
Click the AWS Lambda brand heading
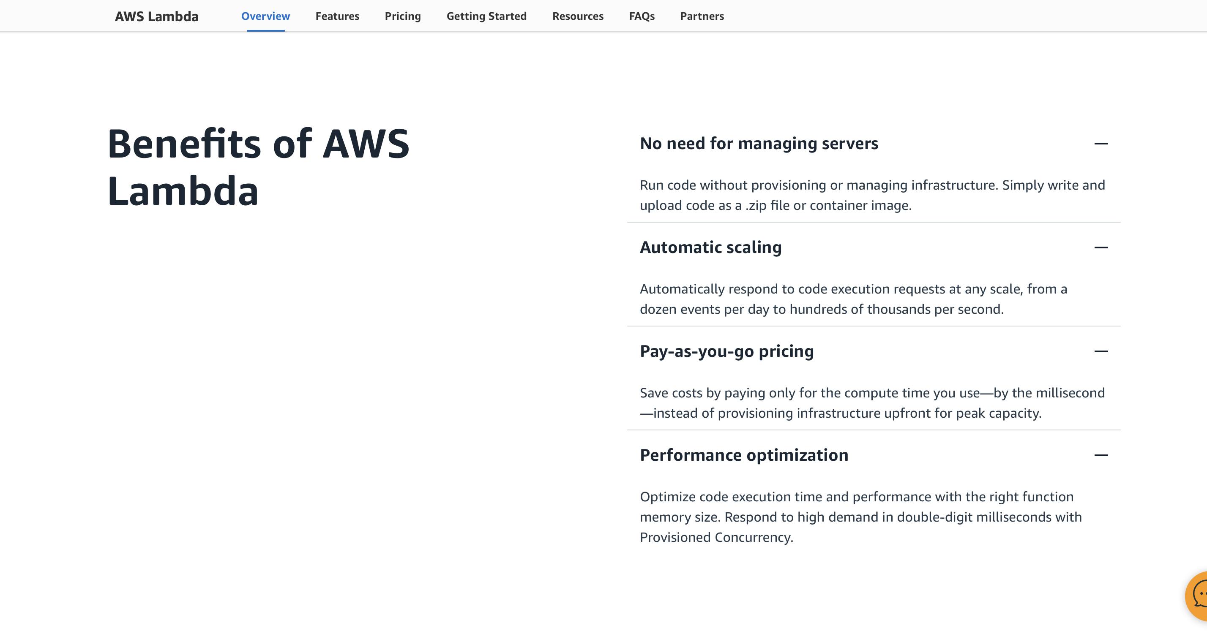tap(157, 16)
